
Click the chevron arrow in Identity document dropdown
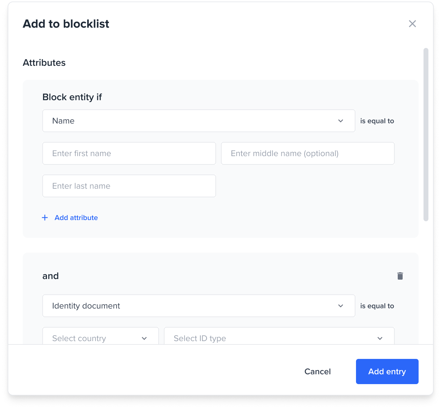click(x=341, y=306)
